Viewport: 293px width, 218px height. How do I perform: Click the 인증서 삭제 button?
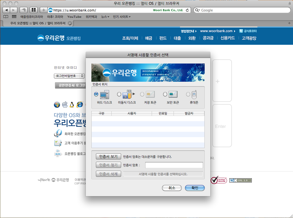point(109,174)
